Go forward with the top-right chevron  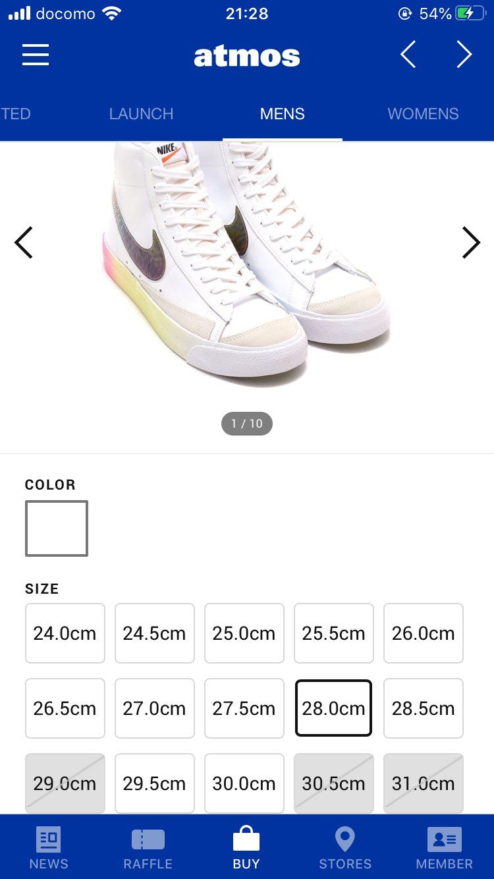[464, 55]
